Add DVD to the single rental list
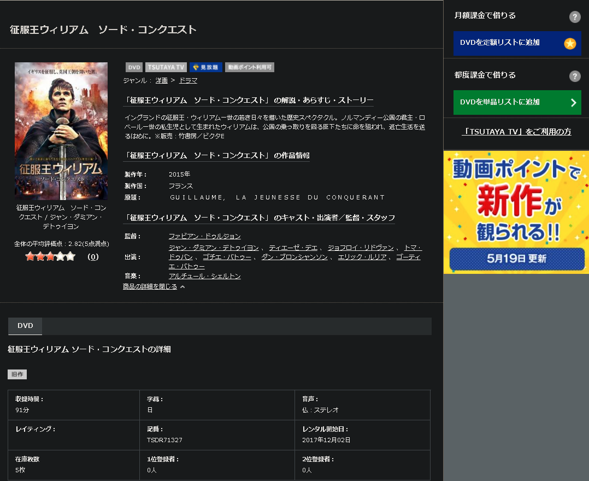This screenshot has height=481, width=589. (517, 102)
